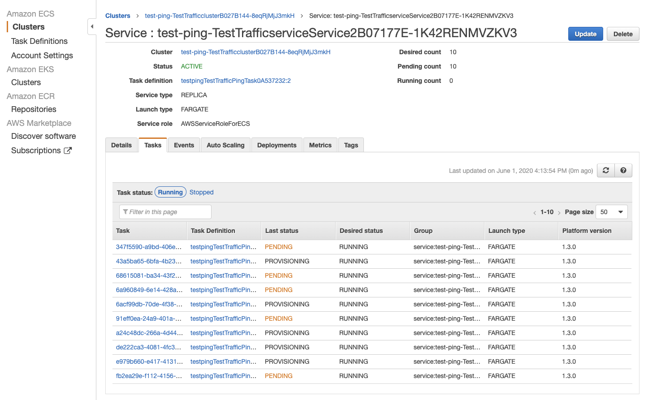
Task: Click PROVISIONING status in 43a5ba65 row
Action: (287, 261)
